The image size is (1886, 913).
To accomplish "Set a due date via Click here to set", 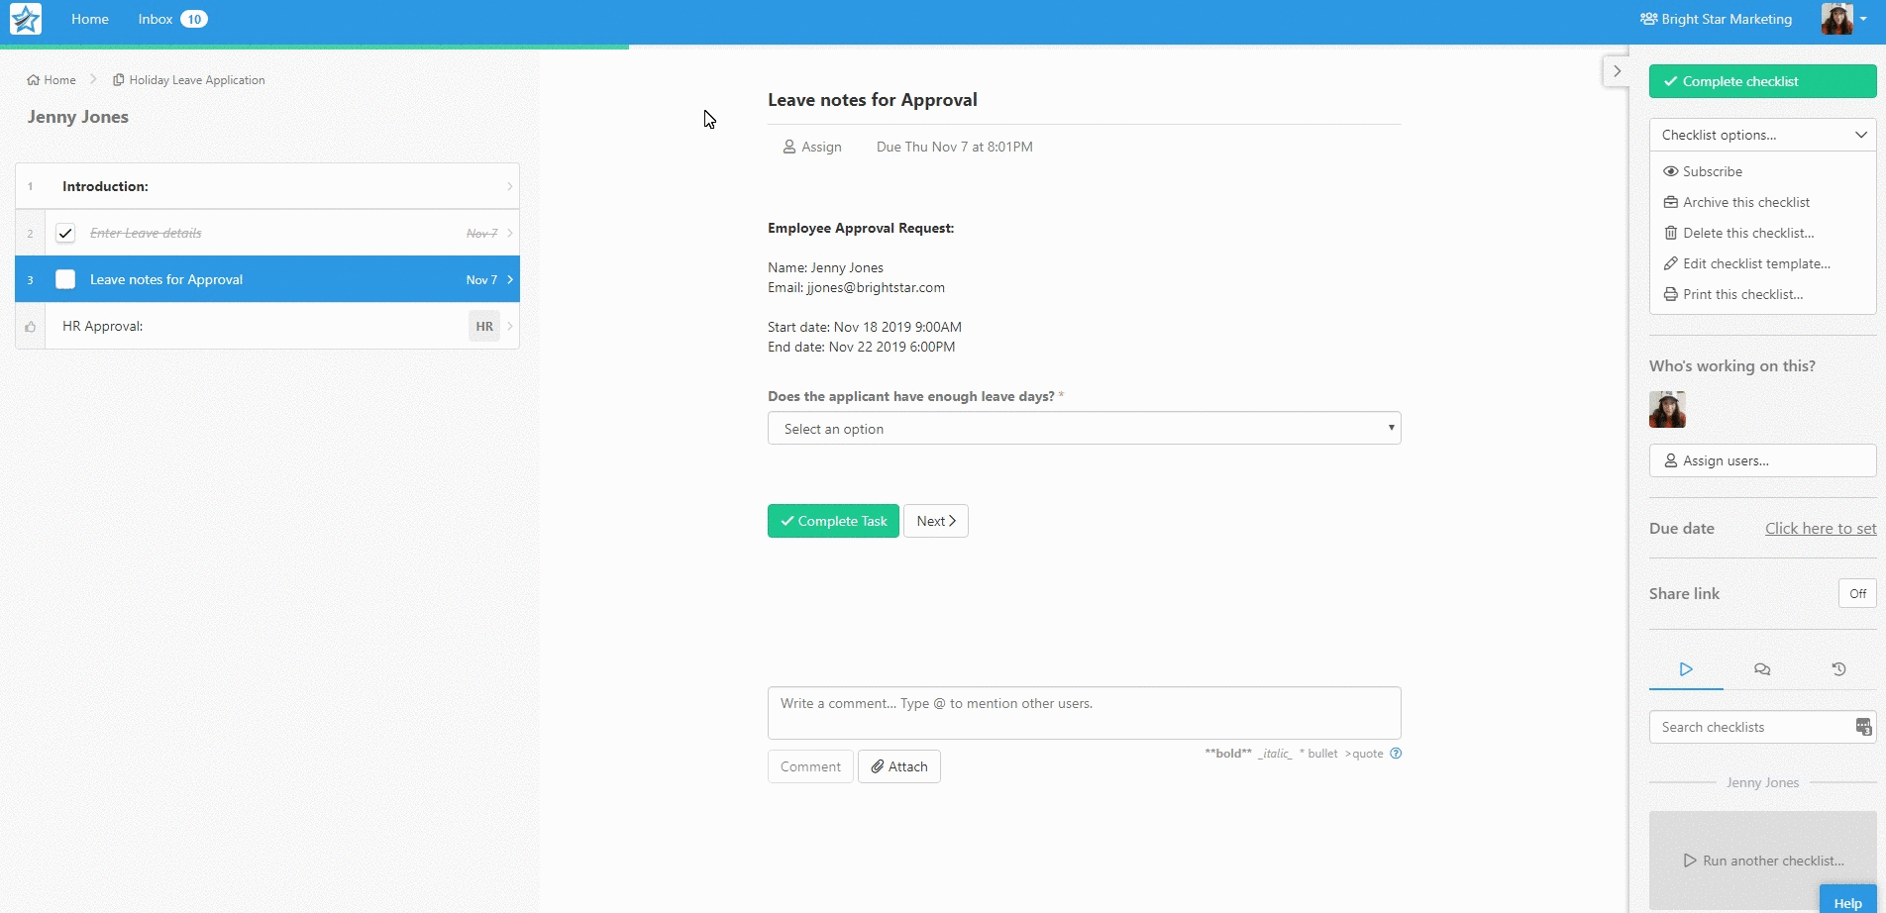I will coord(1820,528).
